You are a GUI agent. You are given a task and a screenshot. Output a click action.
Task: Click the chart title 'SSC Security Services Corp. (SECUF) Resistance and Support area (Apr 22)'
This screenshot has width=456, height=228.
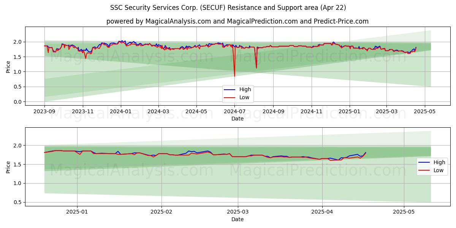(x=228, y=7)
